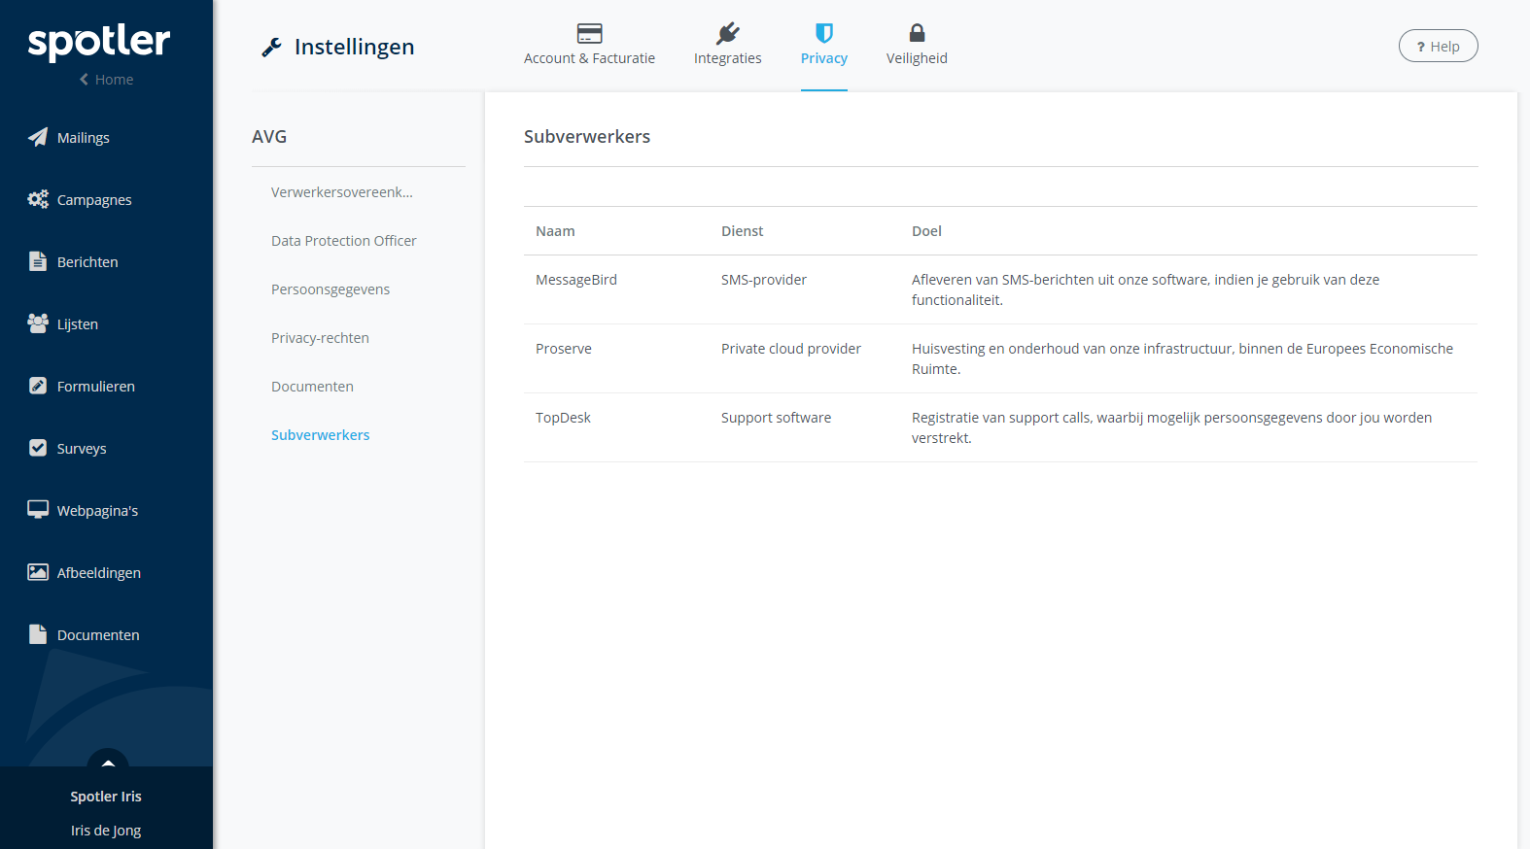Image resolution: width=1530 pixels, height=849 pixels.
Task: Go back via Home chevron link
Action: 106,80
